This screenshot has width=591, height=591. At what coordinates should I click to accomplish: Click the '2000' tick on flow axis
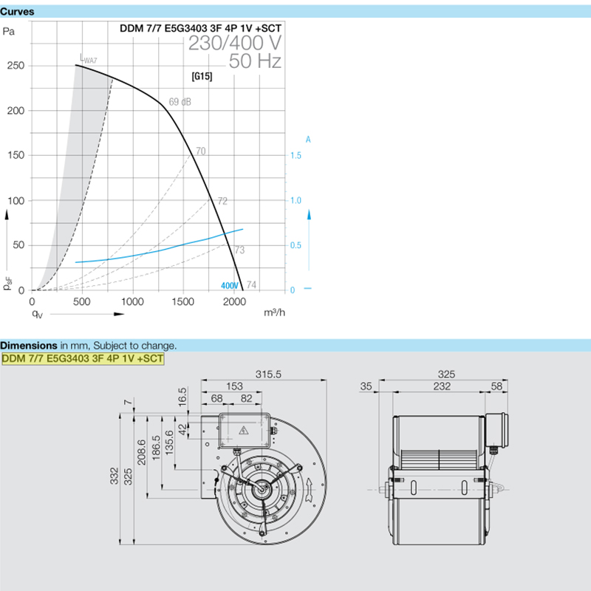coord(234,301)
